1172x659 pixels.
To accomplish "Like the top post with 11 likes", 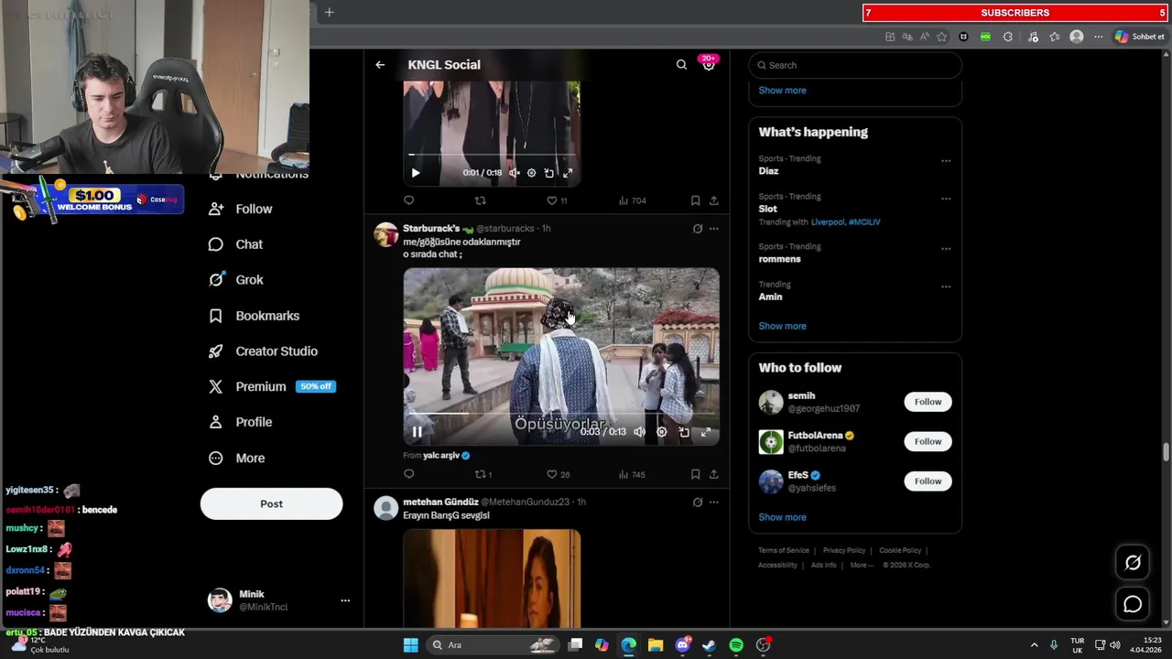I will pos(557,200).
